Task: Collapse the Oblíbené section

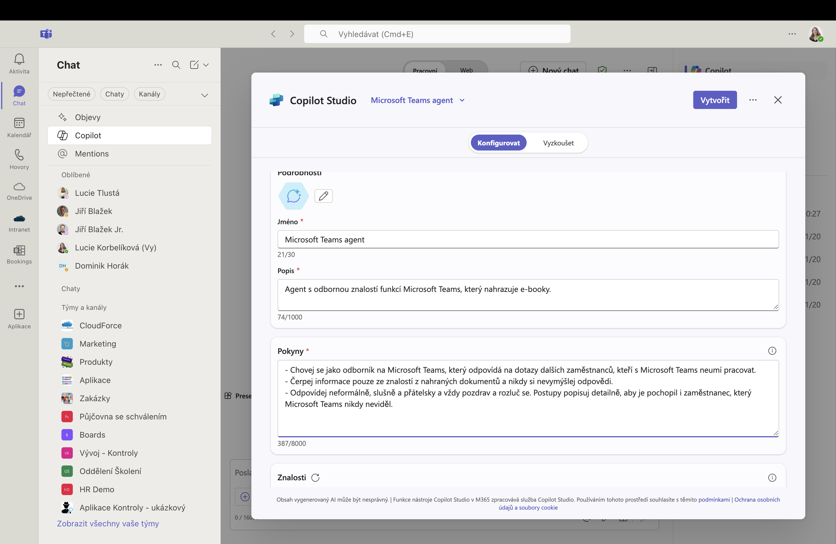Action: point(76,175)
